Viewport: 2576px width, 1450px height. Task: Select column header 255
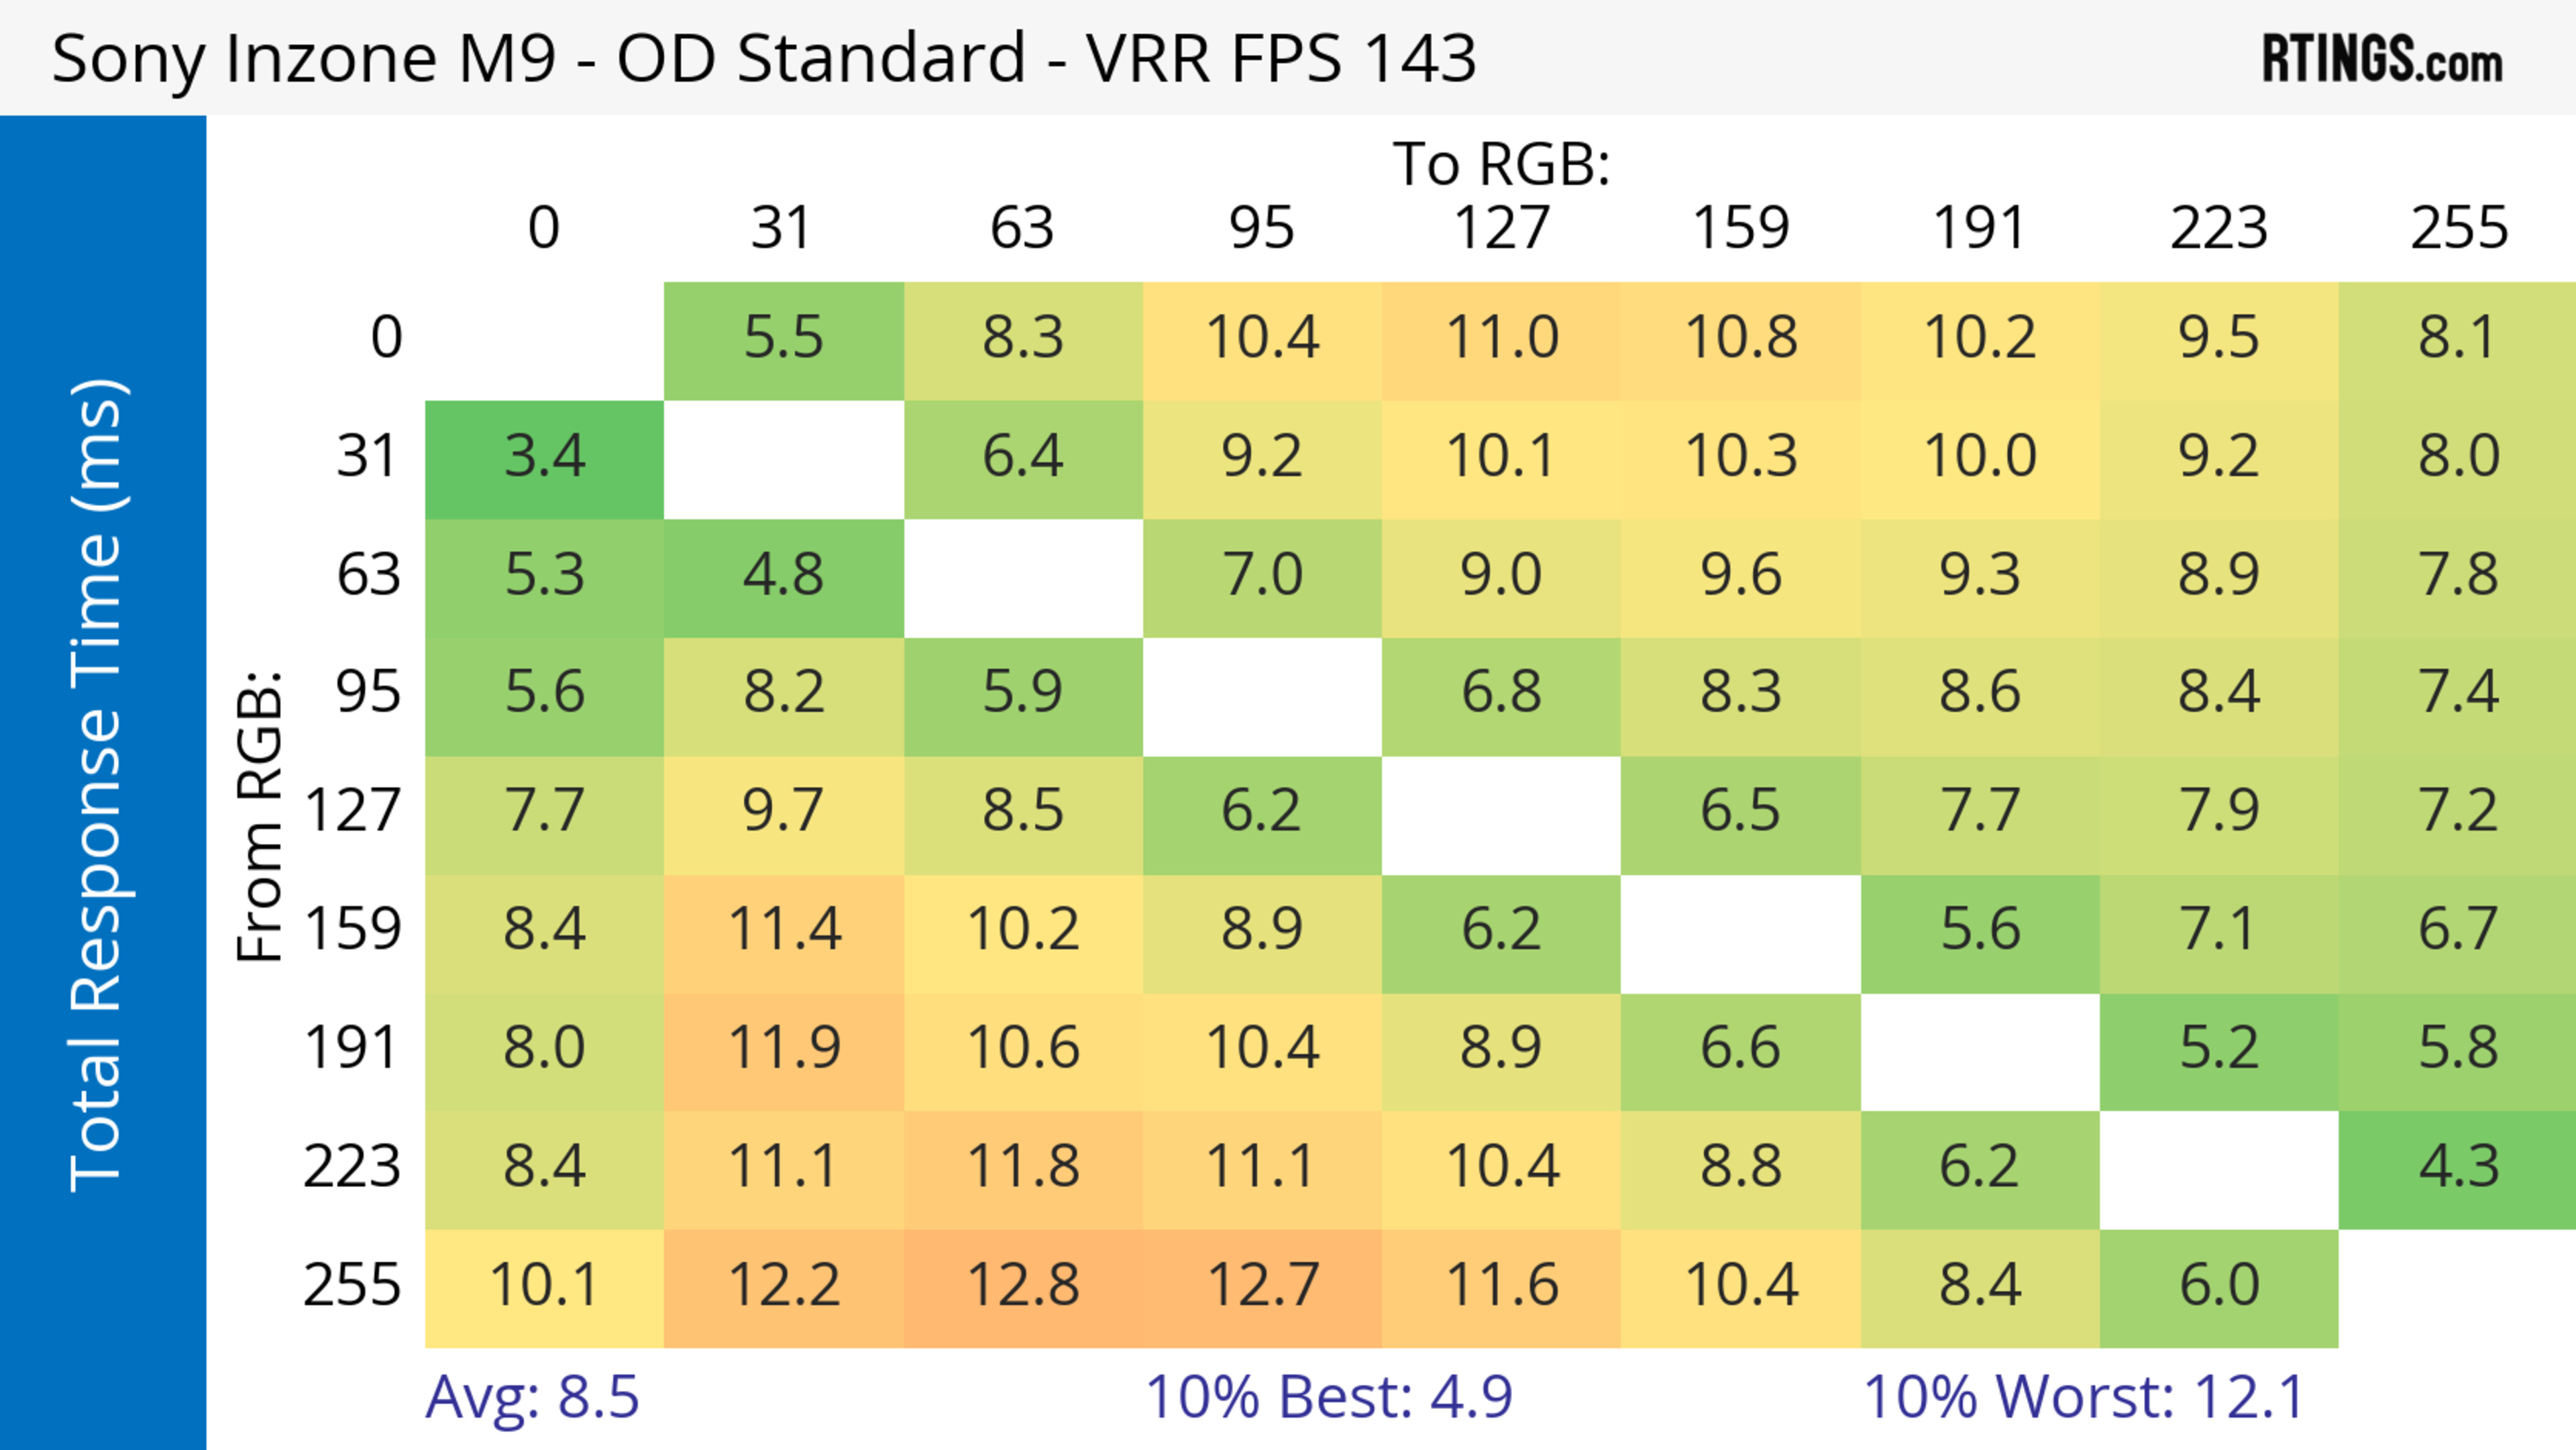pos(2458,228)
